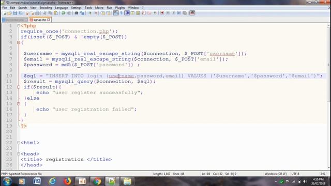Copy selection using toolbar icon

[x=50, y=13]
